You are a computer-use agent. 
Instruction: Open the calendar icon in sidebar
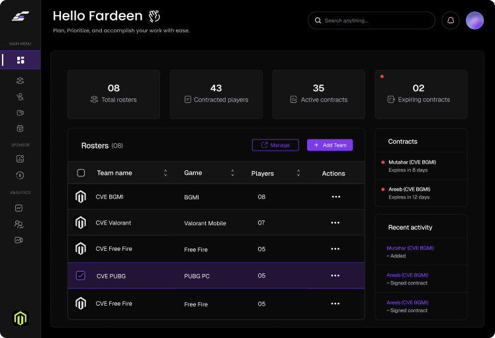coord(20,129)
